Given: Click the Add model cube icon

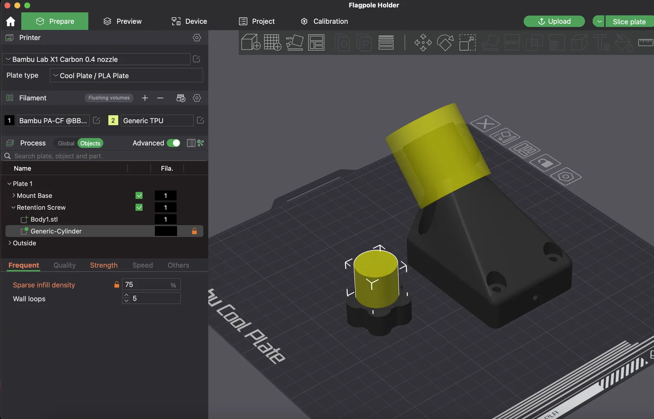Looking at the screenshot, I should point(251,43).
